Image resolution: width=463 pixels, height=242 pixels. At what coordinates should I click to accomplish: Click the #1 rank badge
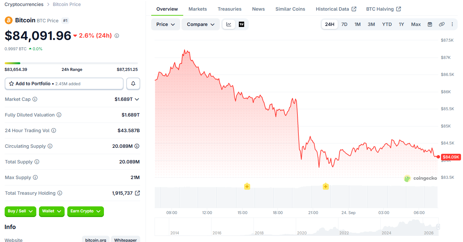point(65,21)
